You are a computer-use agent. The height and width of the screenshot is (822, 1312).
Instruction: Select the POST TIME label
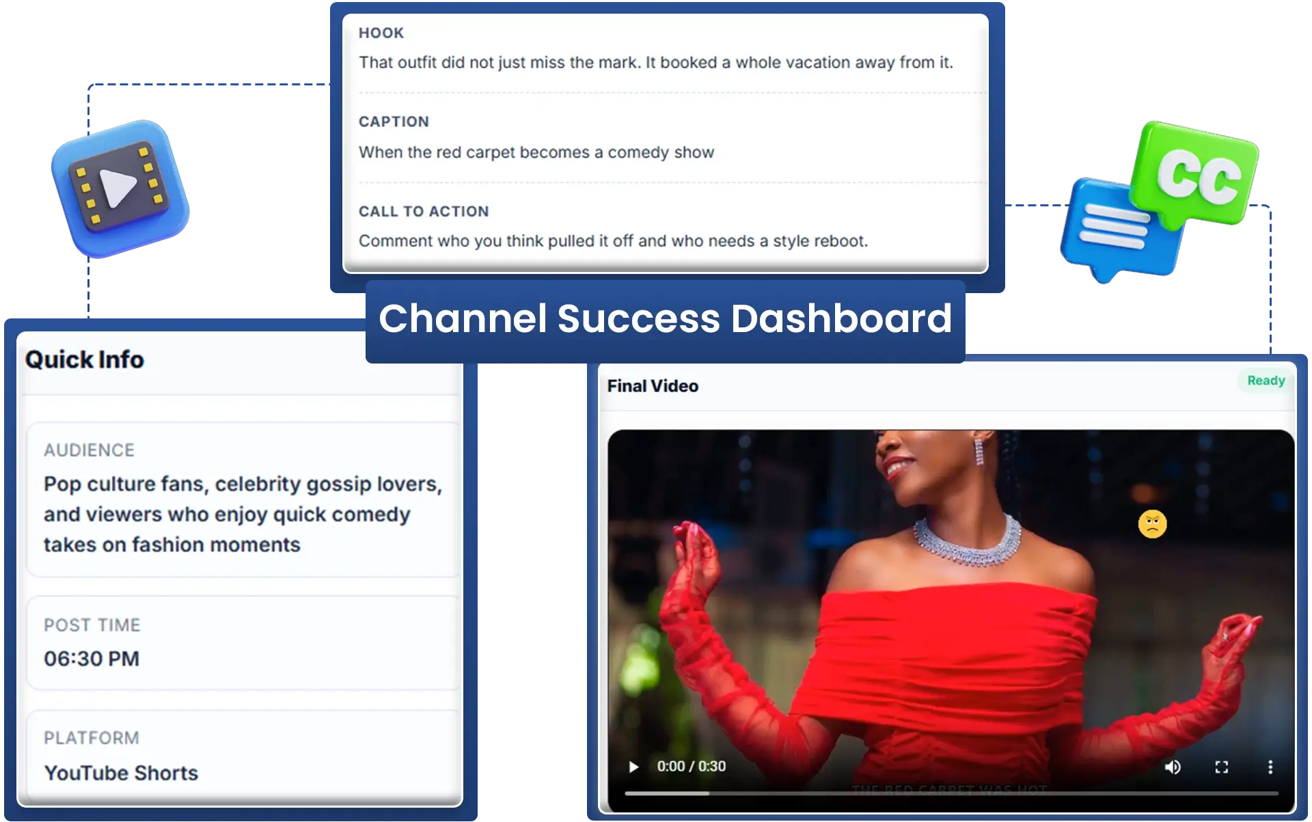[x=92, y=625]
